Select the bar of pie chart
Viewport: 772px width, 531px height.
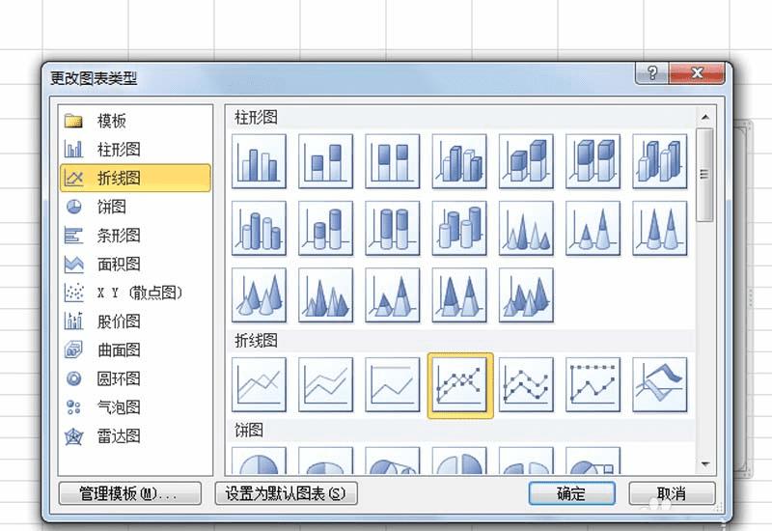click(593, 461)
